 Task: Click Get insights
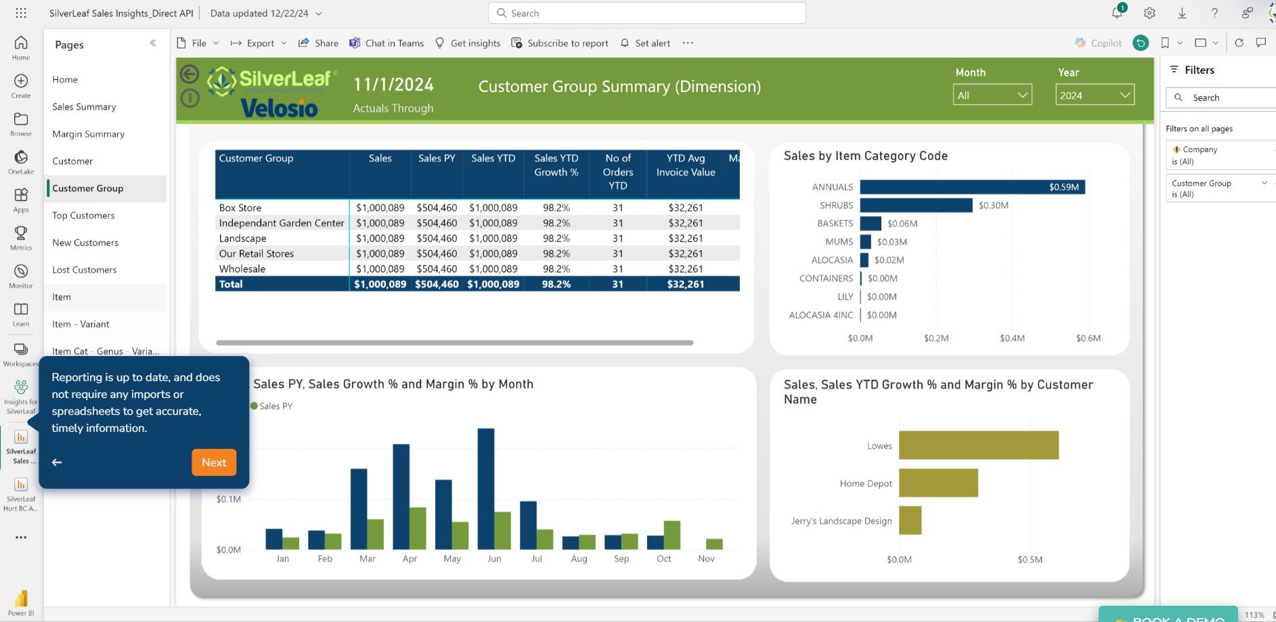point(468,43)
